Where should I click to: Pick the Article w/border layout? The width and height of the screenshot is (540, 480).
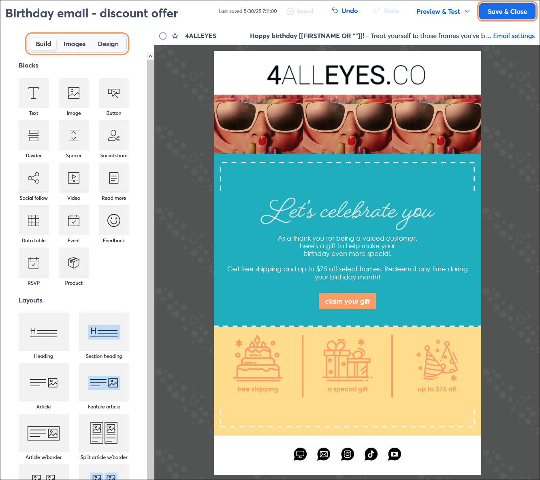coord(44,433)
